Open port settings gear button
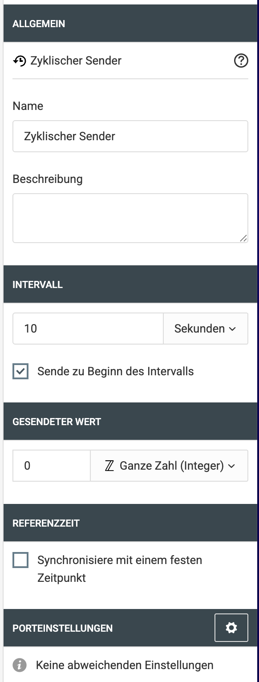 231,628
